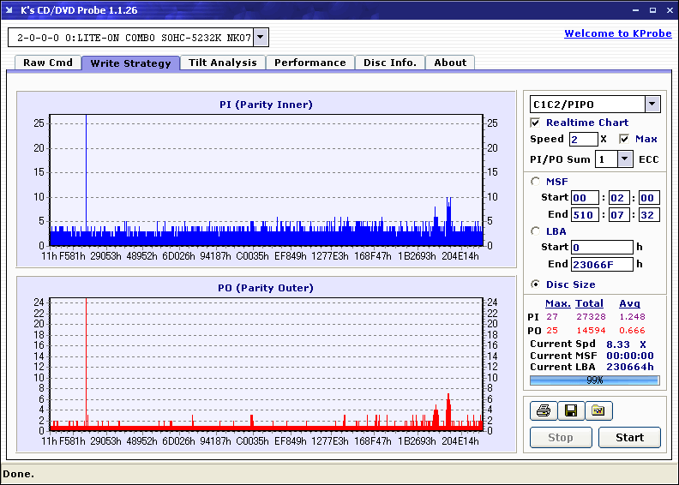The height and width of the screenshot is (485, 679).
Task: Click the Speed input field
Action: (583, 140)
